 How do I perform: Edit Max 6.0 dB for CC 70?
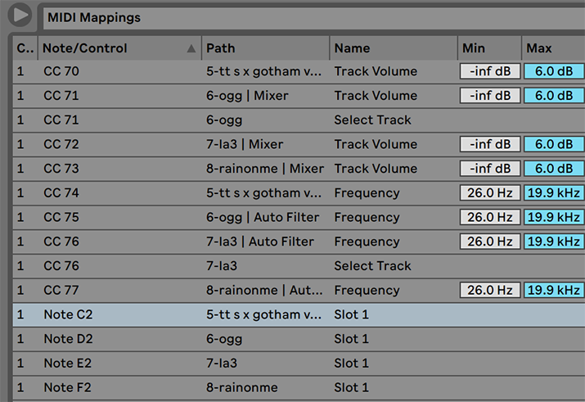tap(554, 71)
